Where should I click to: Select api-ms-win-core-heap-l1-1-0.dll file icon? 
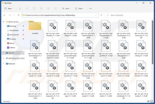[x=70, y=26]
